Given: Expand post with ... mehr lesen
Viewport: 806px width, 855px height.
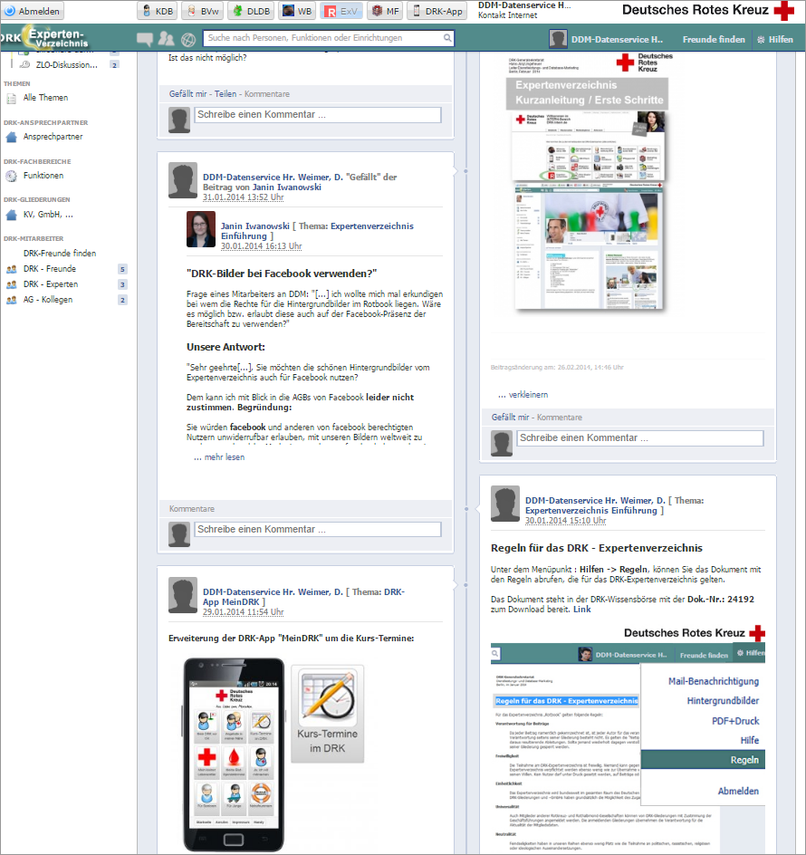Looking at the screenshot, I should 219,457.
